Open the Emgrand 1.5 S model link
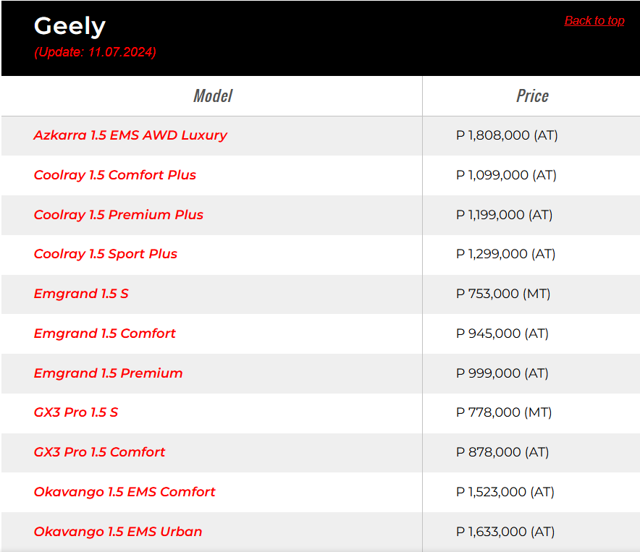 tap(81, 294)
